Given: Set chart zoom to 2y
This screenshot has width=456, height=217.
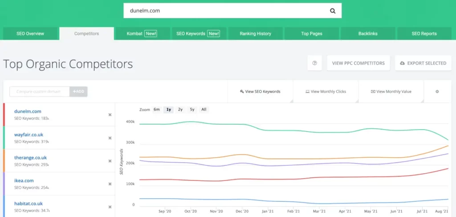Looking at the screenshot, I should click(x=180, y=110).
